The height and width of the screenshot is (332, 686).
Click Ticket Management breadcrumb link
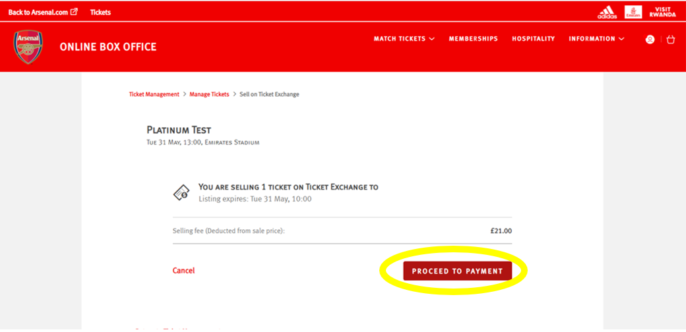pyautogui.click(x=154, y=94)
